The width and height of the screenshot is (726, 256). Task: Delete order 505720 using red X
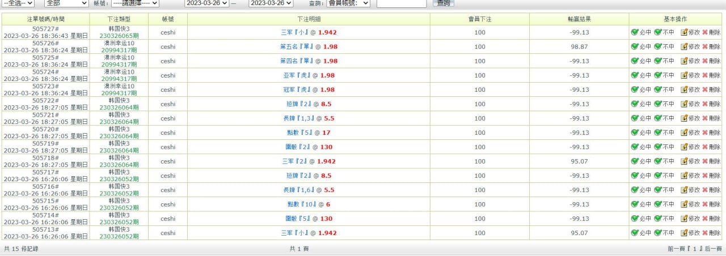[x=705, y=133]
